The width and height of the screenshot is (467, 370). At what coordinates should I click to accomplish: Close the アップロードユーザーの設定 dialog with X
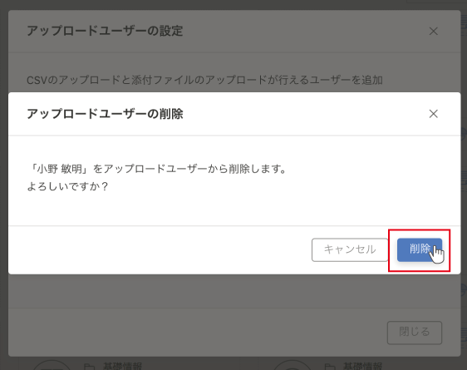click(433, 31)
